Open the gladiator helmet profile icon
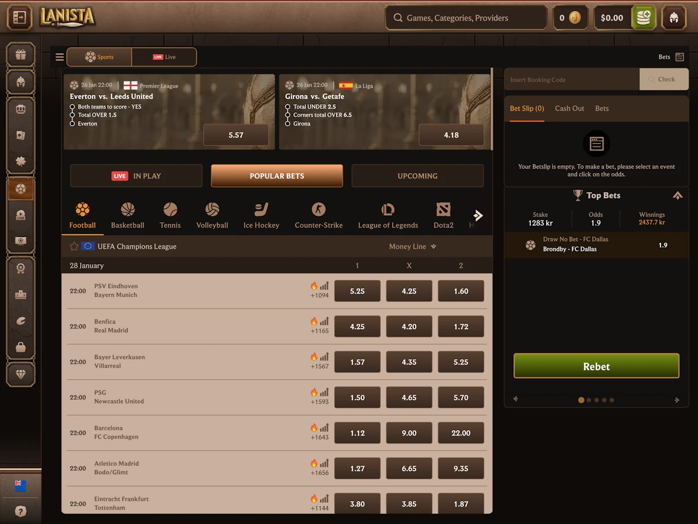 674,18
